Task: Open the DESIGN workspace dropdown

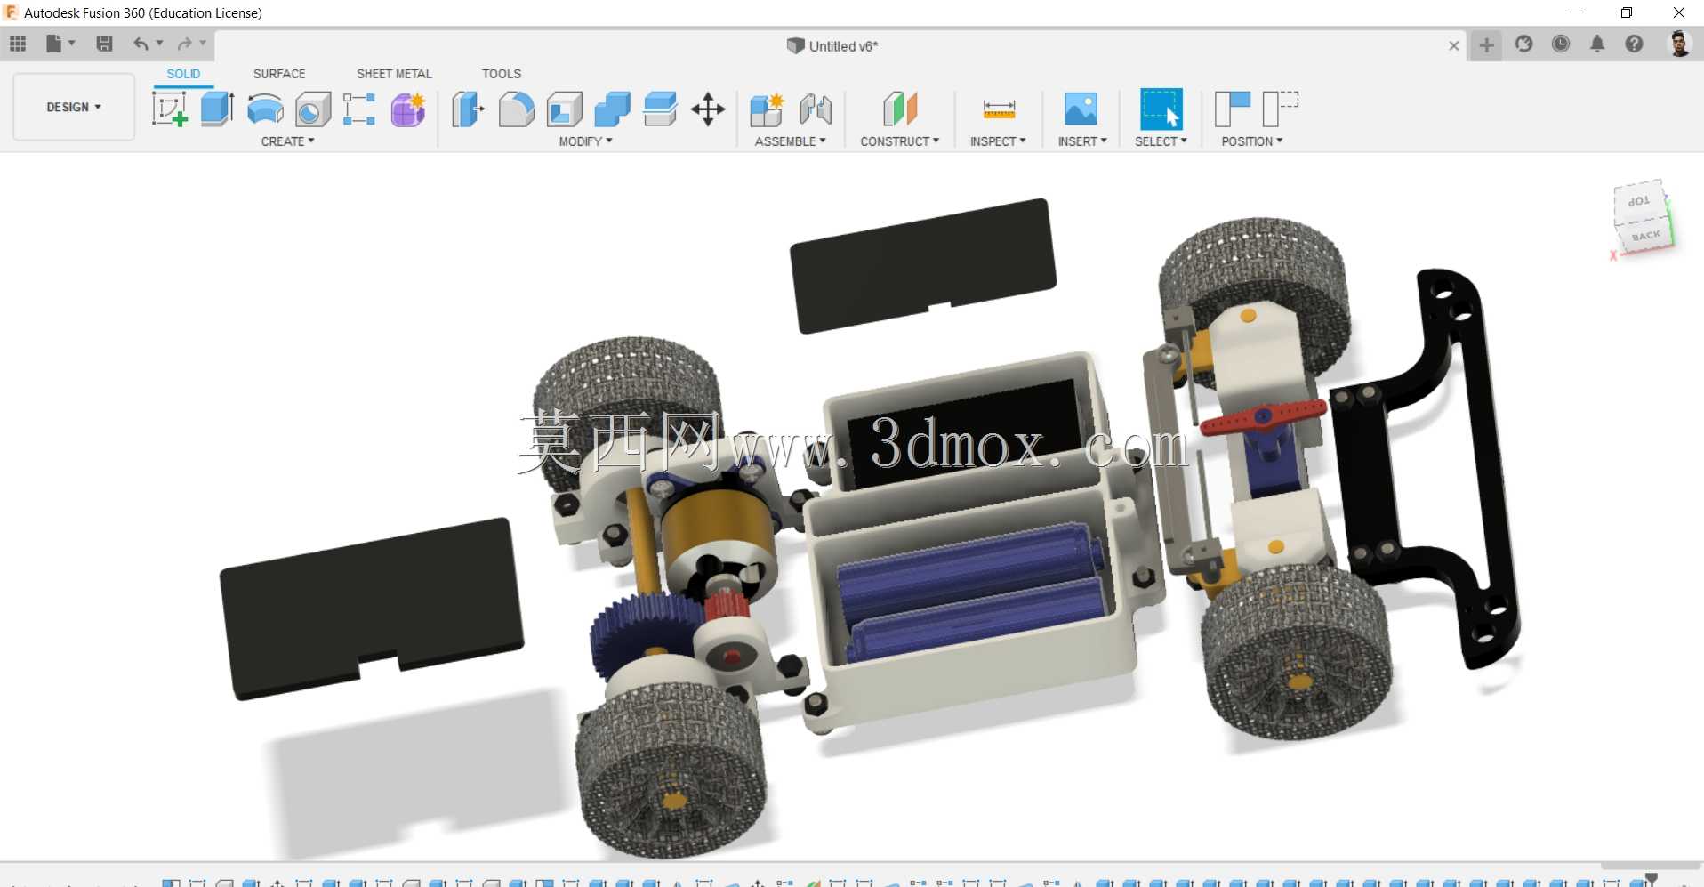Action: [74, 107]
